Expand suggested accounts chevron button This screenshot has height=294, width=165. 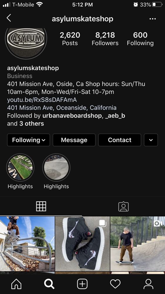151,140
